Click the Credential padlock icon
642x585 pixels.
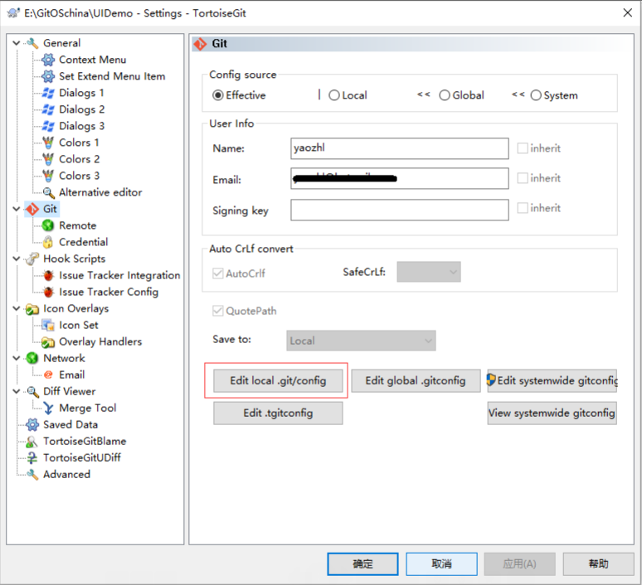click(x=48, y=242)
